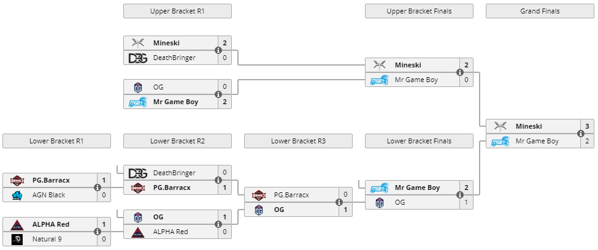598x250 pixels.
Task: Click Mr Game Boy in Lower Bracket Finals
Action: [417, 187]
